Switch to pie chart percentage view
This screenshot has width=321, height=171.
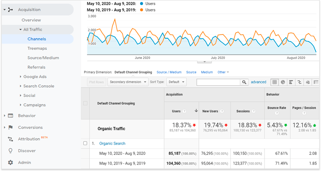pos(283,82)
